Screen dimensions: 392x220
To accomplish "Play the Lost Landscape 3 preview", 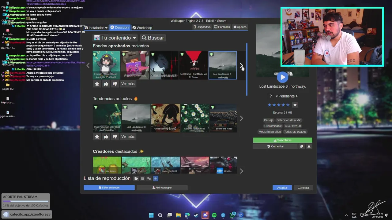I will [x=282, y=77].
